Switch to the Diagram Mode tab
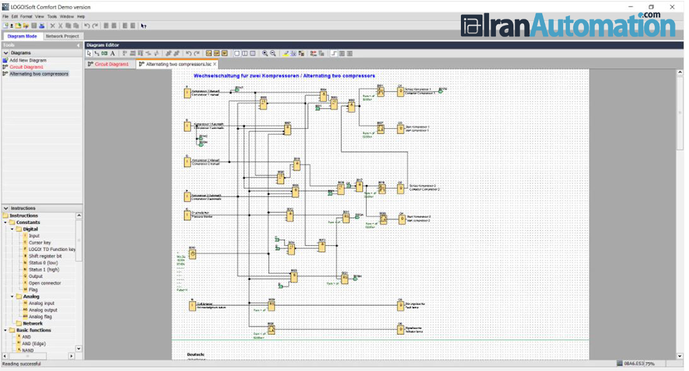This screenshot has height=371, width=689. tap(22, 36)
